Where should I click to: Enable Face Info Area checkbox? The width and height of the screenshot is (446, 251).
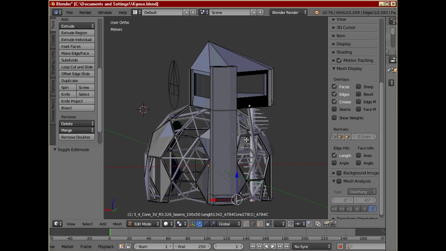(x=358, y=155)
